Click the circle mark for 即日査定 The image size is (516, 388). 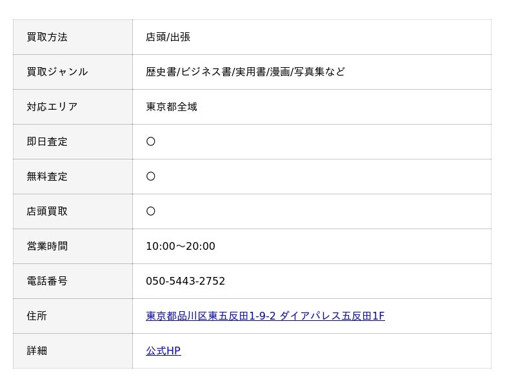(151, 141)
